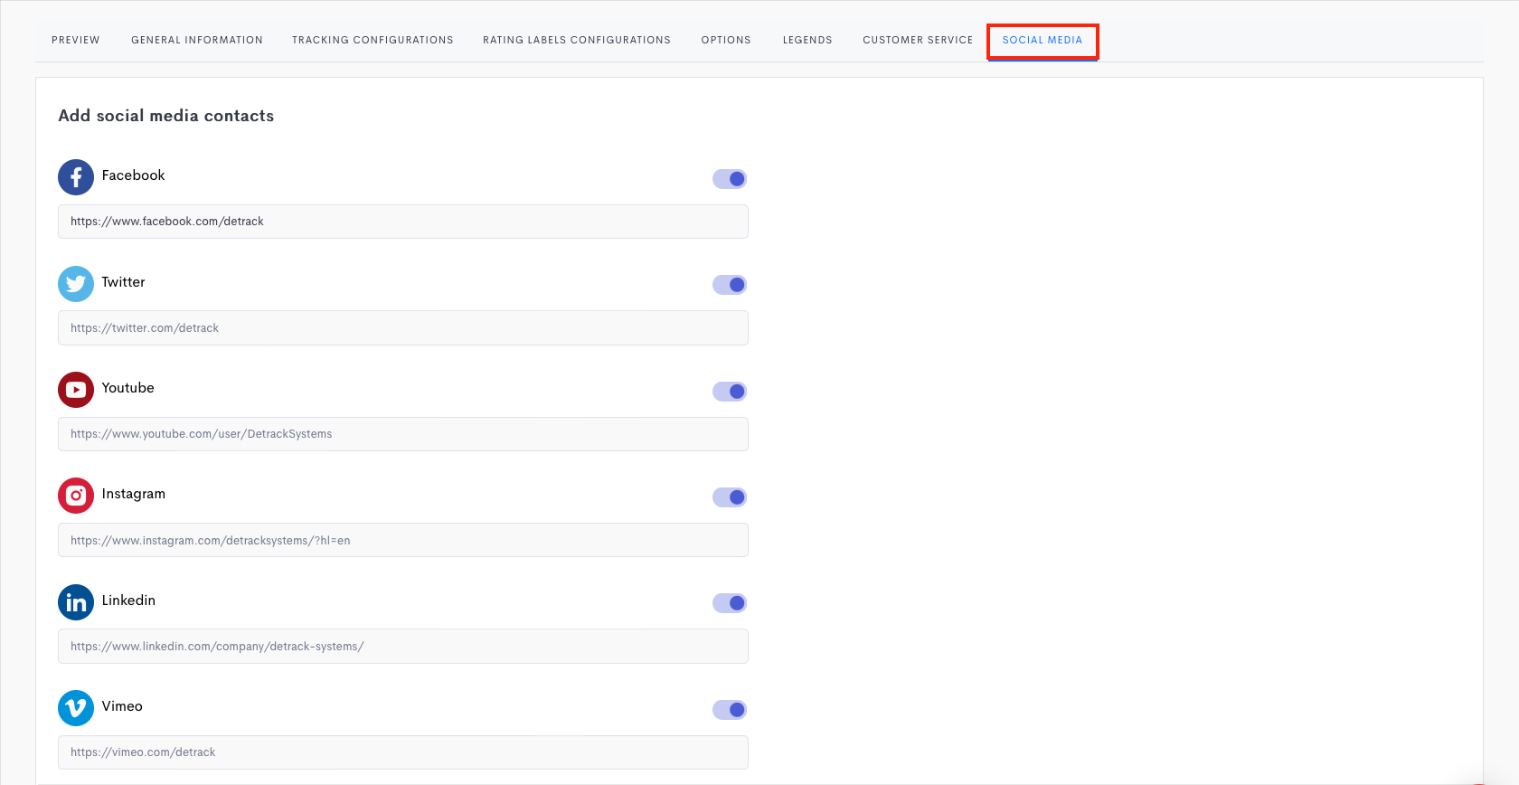Open the Tracking Configurations tab
Screen dimensions: 1519x785
click(x=373, y=40)
